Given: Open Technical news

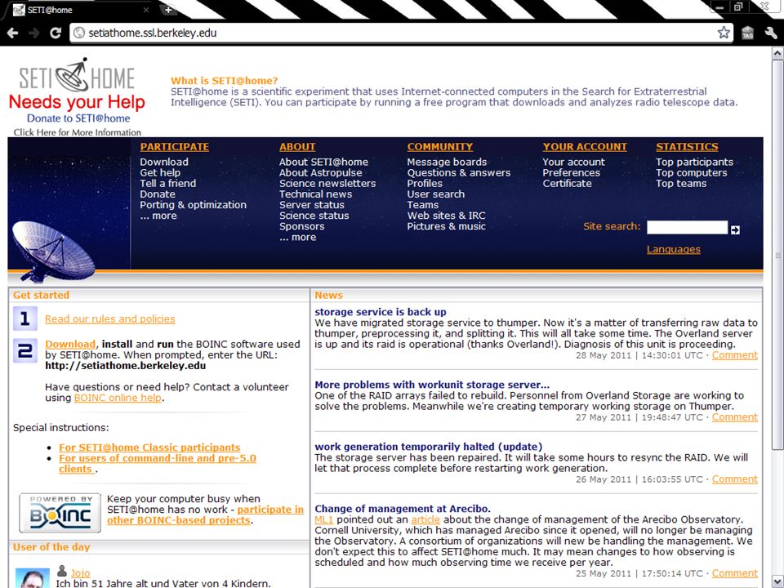Looking at the screenshot, I should 315,194.
